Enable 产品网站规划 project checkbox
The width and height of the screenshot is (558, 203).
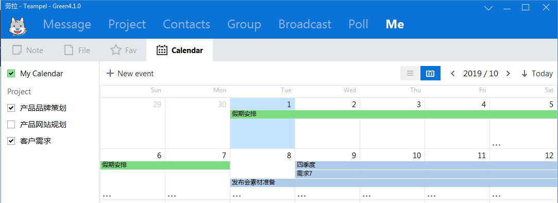click(11, 124)
